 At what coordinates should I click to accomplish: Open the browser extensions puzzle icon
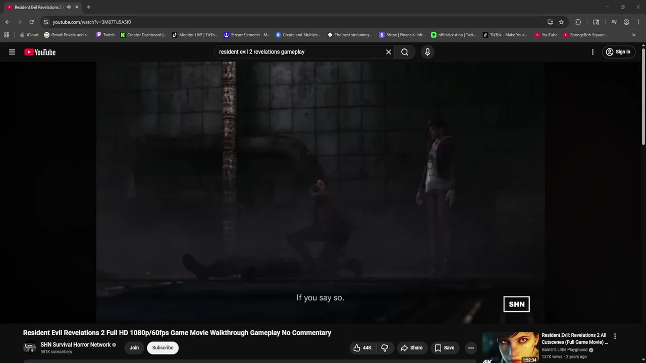tap(578, 22)
